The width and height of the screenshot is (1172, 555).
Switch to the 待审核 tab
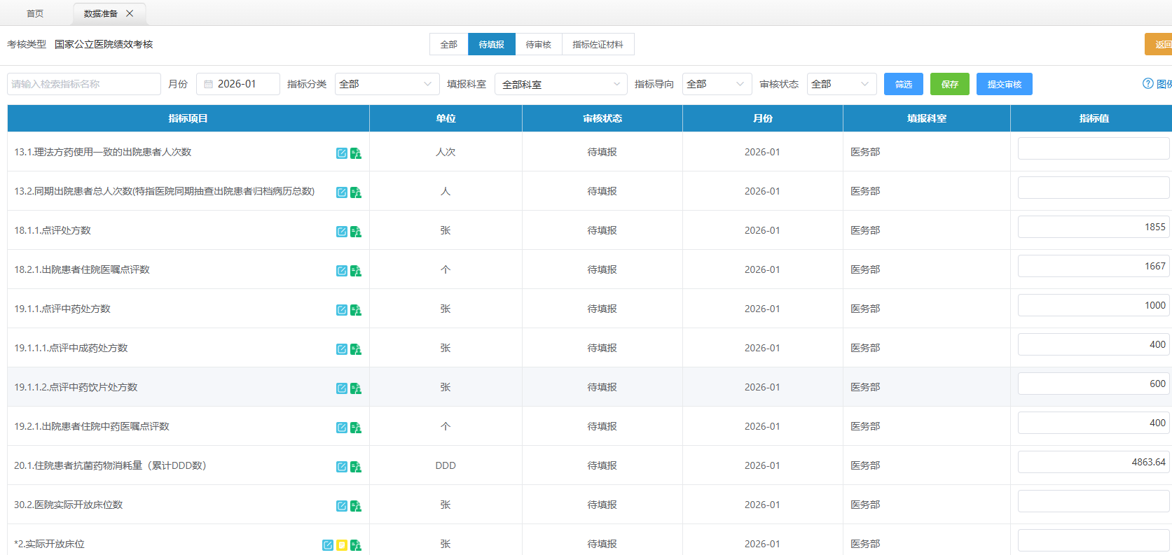click(x=538, y=44)
